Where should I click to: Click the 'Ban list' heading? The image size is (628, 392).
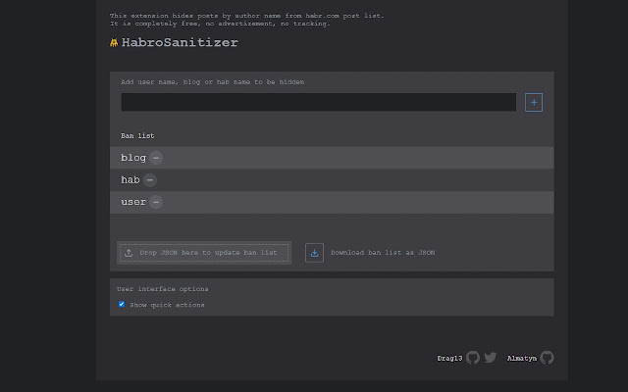(137, 136)
